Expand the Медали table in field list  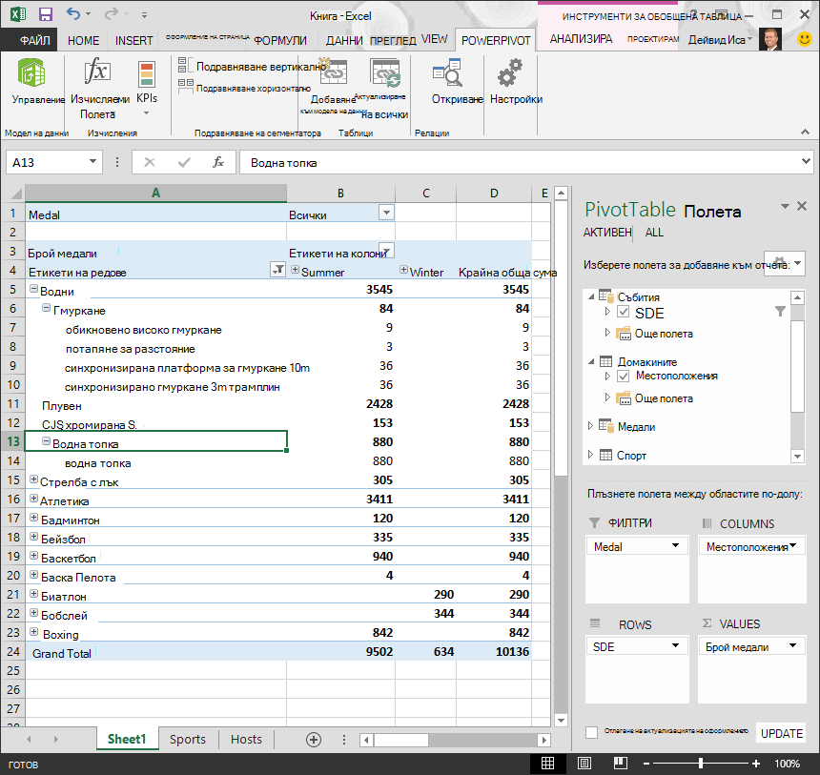(590, 426)
